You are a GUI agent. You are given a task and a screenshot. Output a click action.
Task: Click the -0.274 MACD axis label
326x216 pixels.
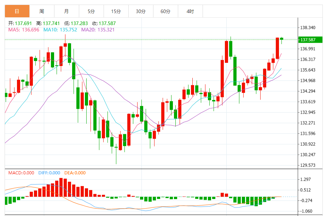pyautogui.click(x=306, y=200)
